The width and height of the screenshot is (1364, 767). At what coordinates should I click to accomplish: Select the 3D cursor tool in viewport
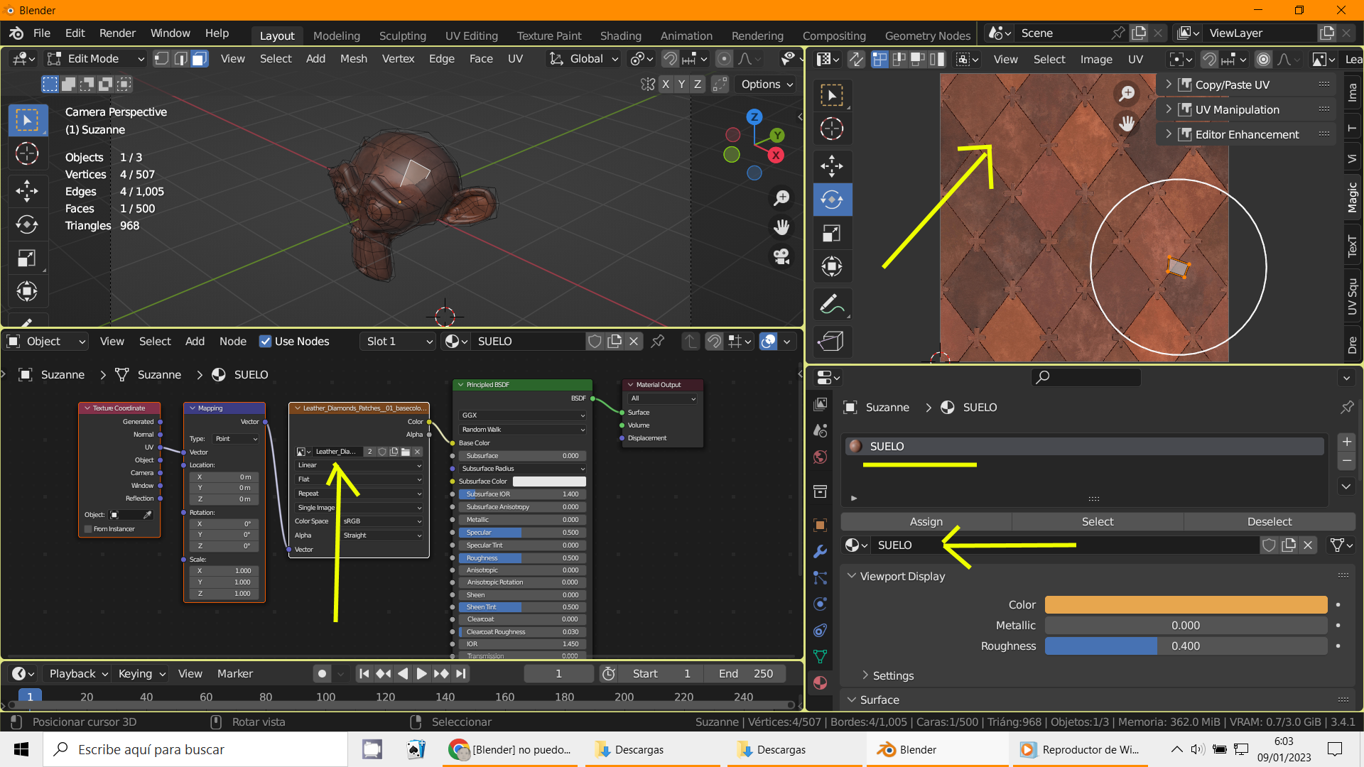27,154
